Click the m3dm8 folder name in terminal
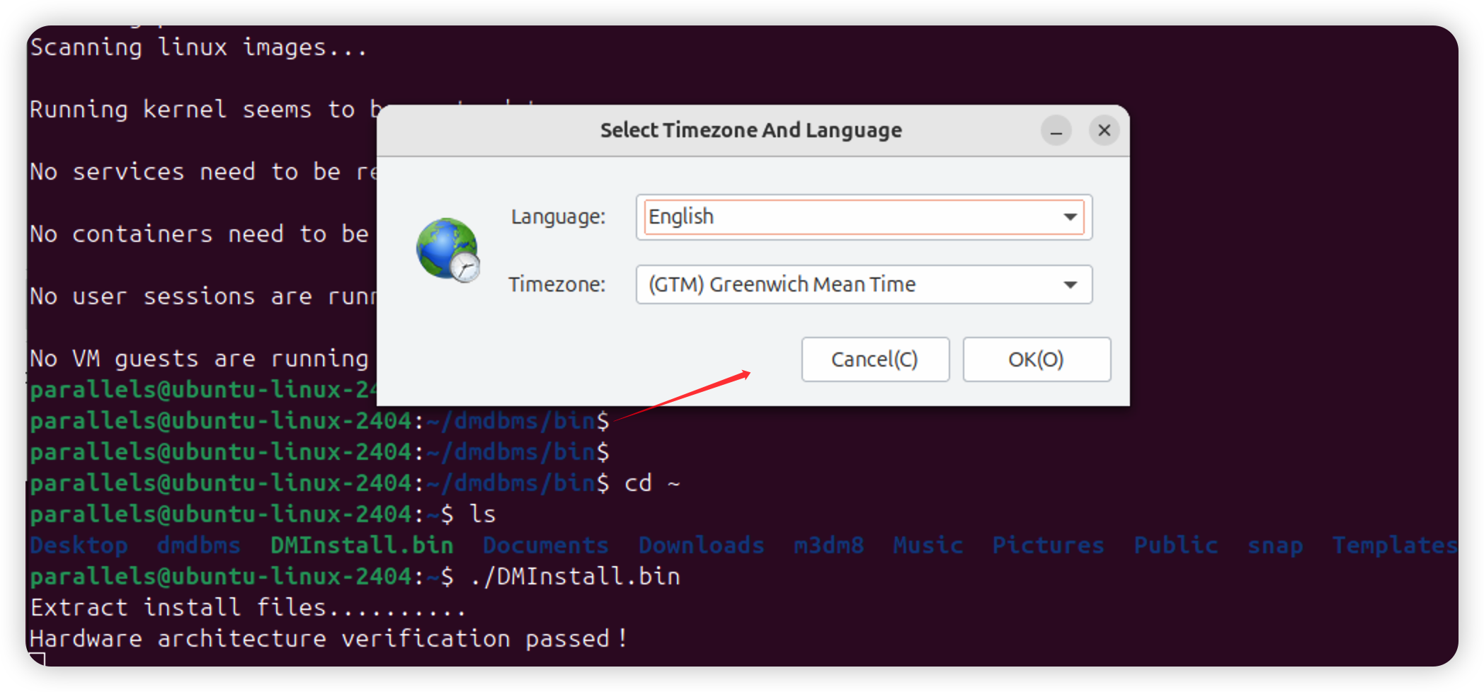Screen dimensions: 1484x692 click(828, 545)
